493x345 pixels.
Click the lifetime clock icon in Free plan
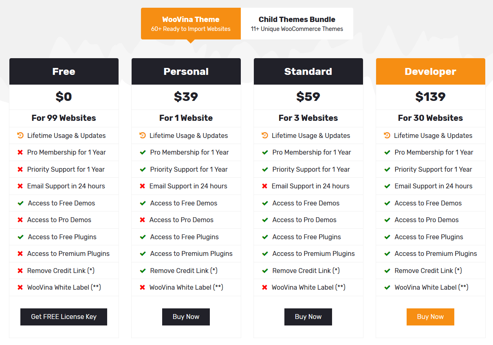(20, 135)
